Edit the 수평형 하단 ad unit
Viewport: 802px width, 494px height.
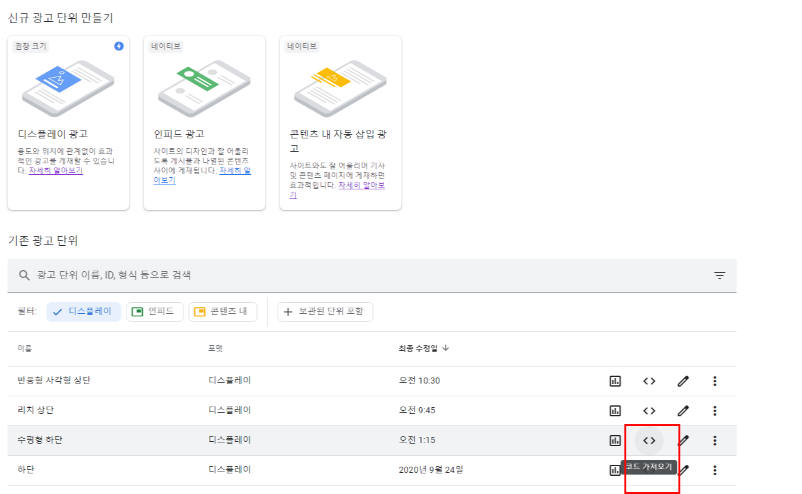(x=683, y=441)
